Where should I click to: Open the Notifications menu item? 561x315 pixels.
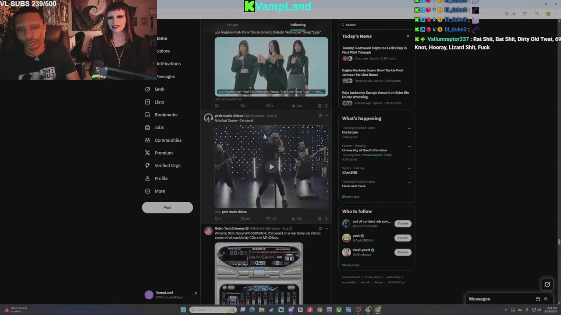coord(168,64)
